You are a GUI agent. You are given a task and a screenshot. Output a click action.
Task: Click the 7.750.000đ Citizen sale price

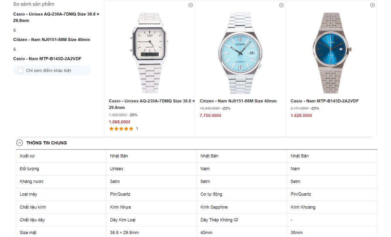[210, 116]
